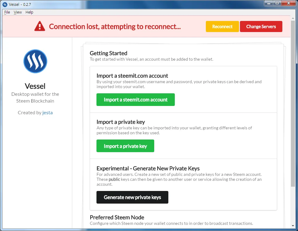Click the Preferred Steem Node heading
Viewport: 298px width, 231px height.
click(x=117, y=217)
